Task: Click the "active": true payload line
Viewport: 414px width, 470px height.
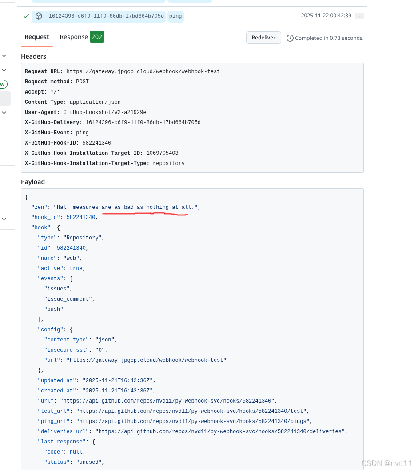Action: [x=61, y=268]
